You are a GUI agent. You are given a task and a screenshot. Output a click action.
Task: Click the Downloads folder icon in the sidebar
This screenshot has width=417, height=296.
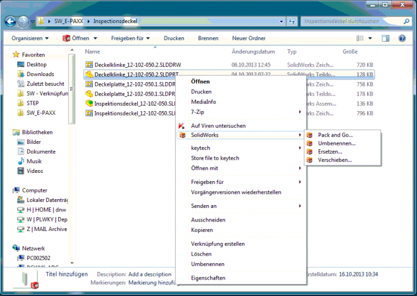click(21, 74)
